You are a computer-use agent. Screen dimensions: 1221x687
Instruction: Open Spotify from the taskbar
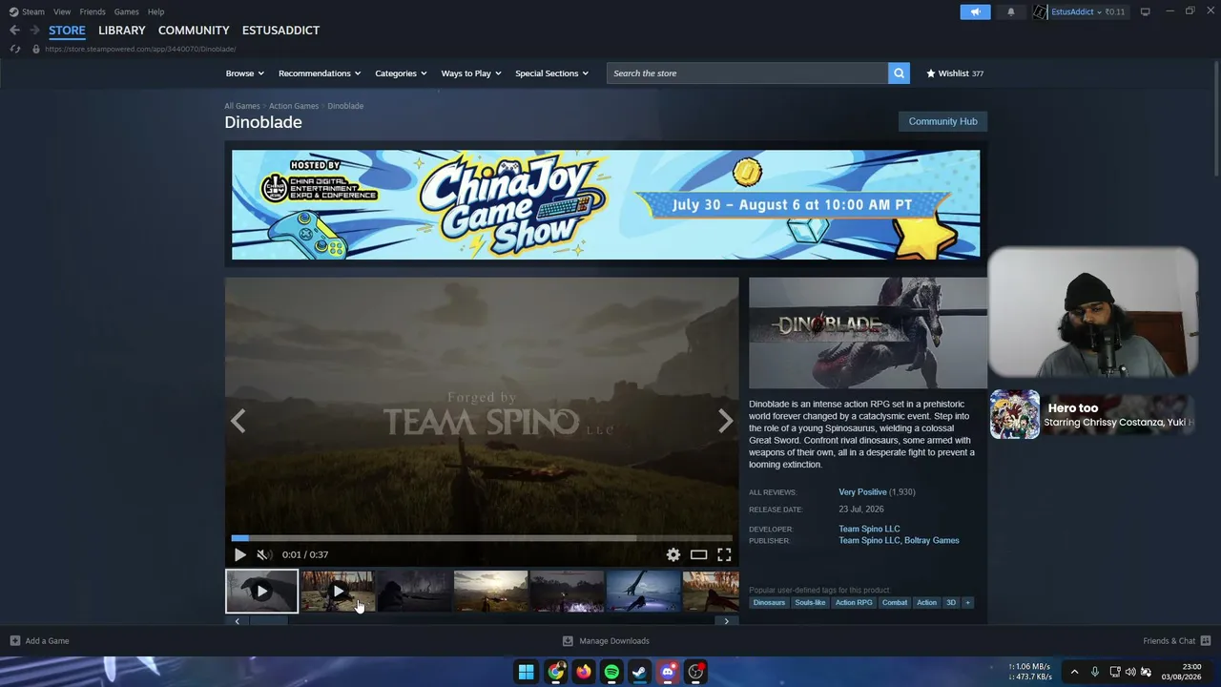tap(611, 672)
